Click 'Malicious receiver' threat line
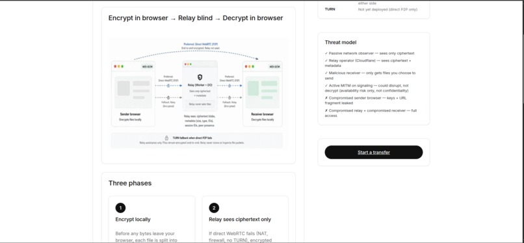 pyautogui.click(x=371, y=75)
